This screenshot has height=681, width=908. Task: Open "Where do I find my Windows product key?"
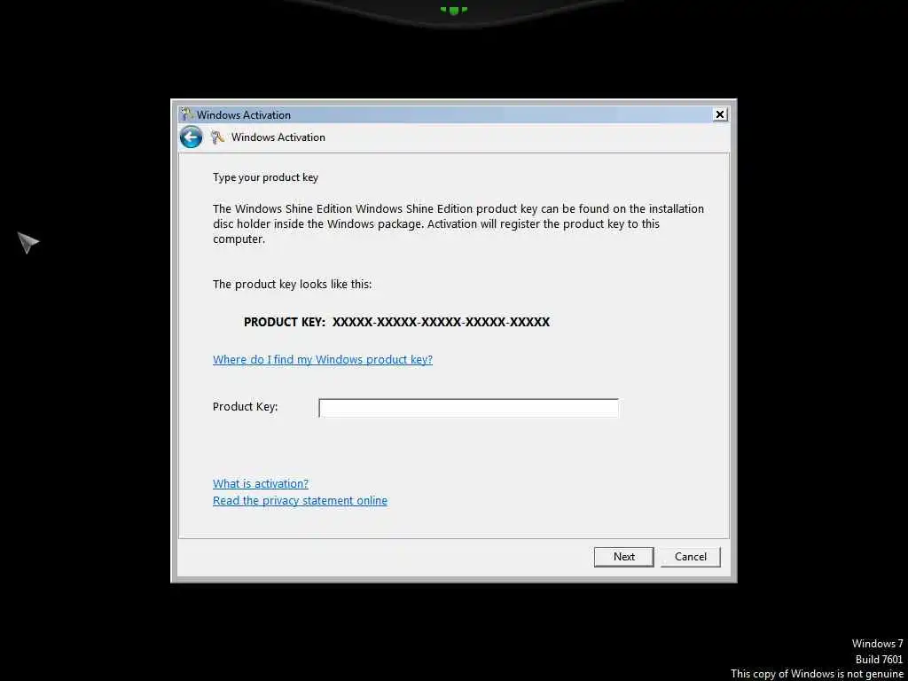pos(323,360)
